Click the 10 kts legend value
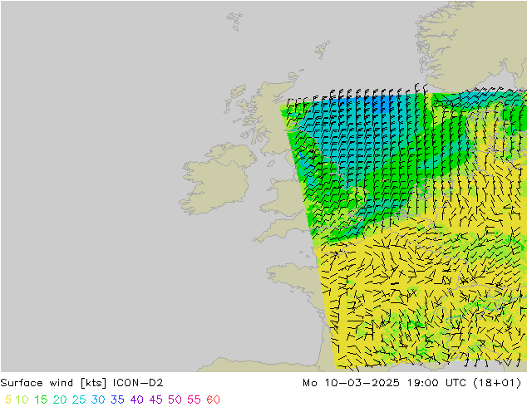The width and height of the screenshot is (527, 407). 22,400
